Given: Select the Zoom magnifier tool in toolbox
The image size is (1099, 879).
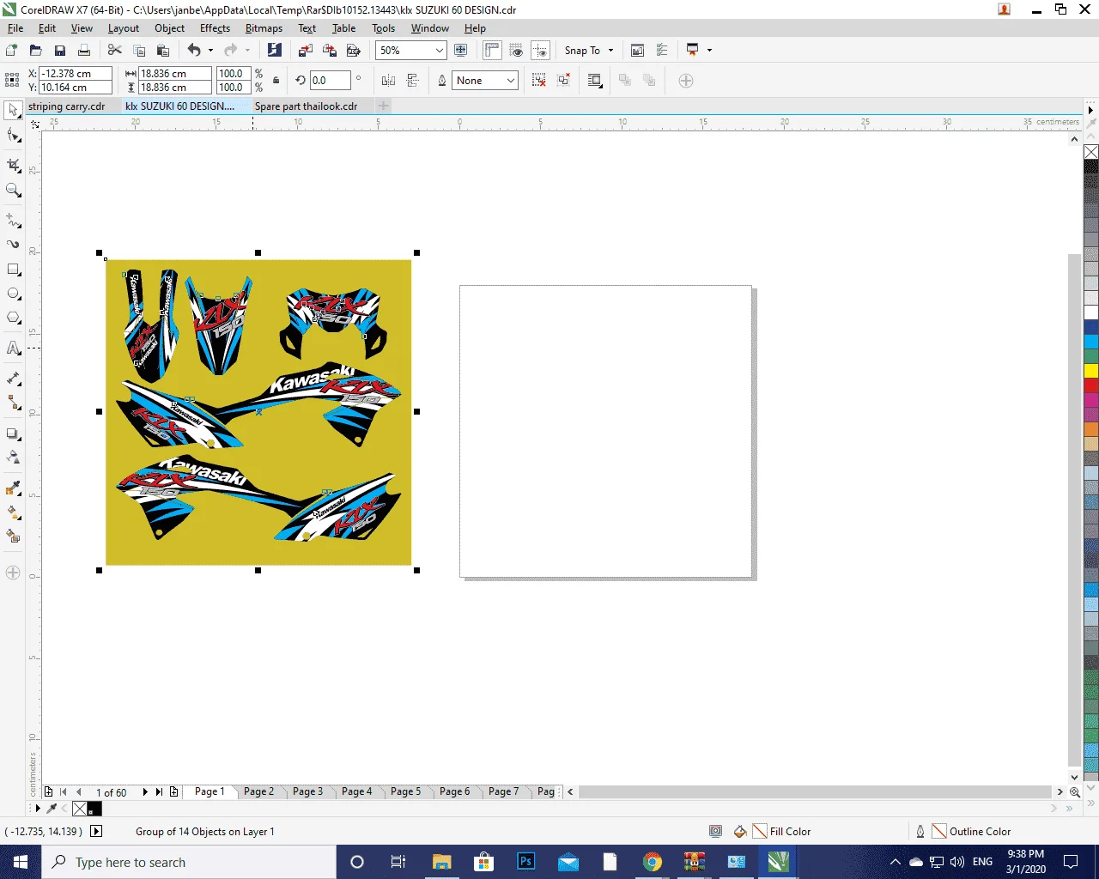Looking at the screenshot, I should (13, 190).
